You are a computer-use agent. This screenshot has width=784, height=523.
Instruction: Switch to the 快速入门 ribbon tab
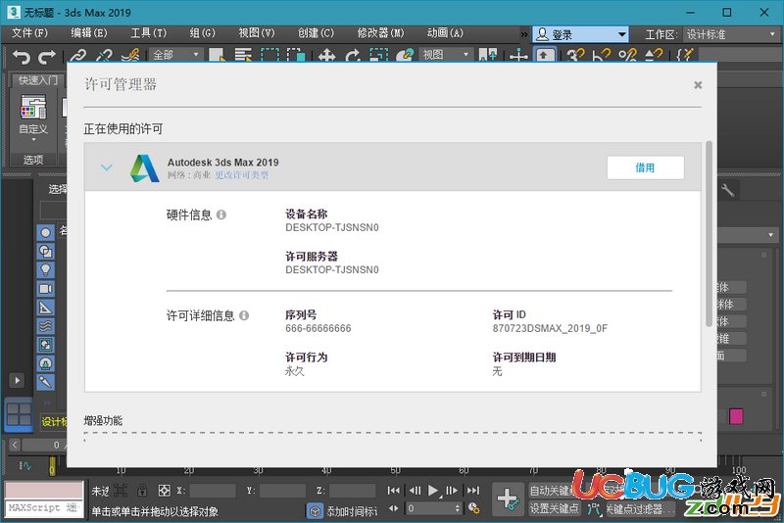pyautogui.click(x=37, y=80)
